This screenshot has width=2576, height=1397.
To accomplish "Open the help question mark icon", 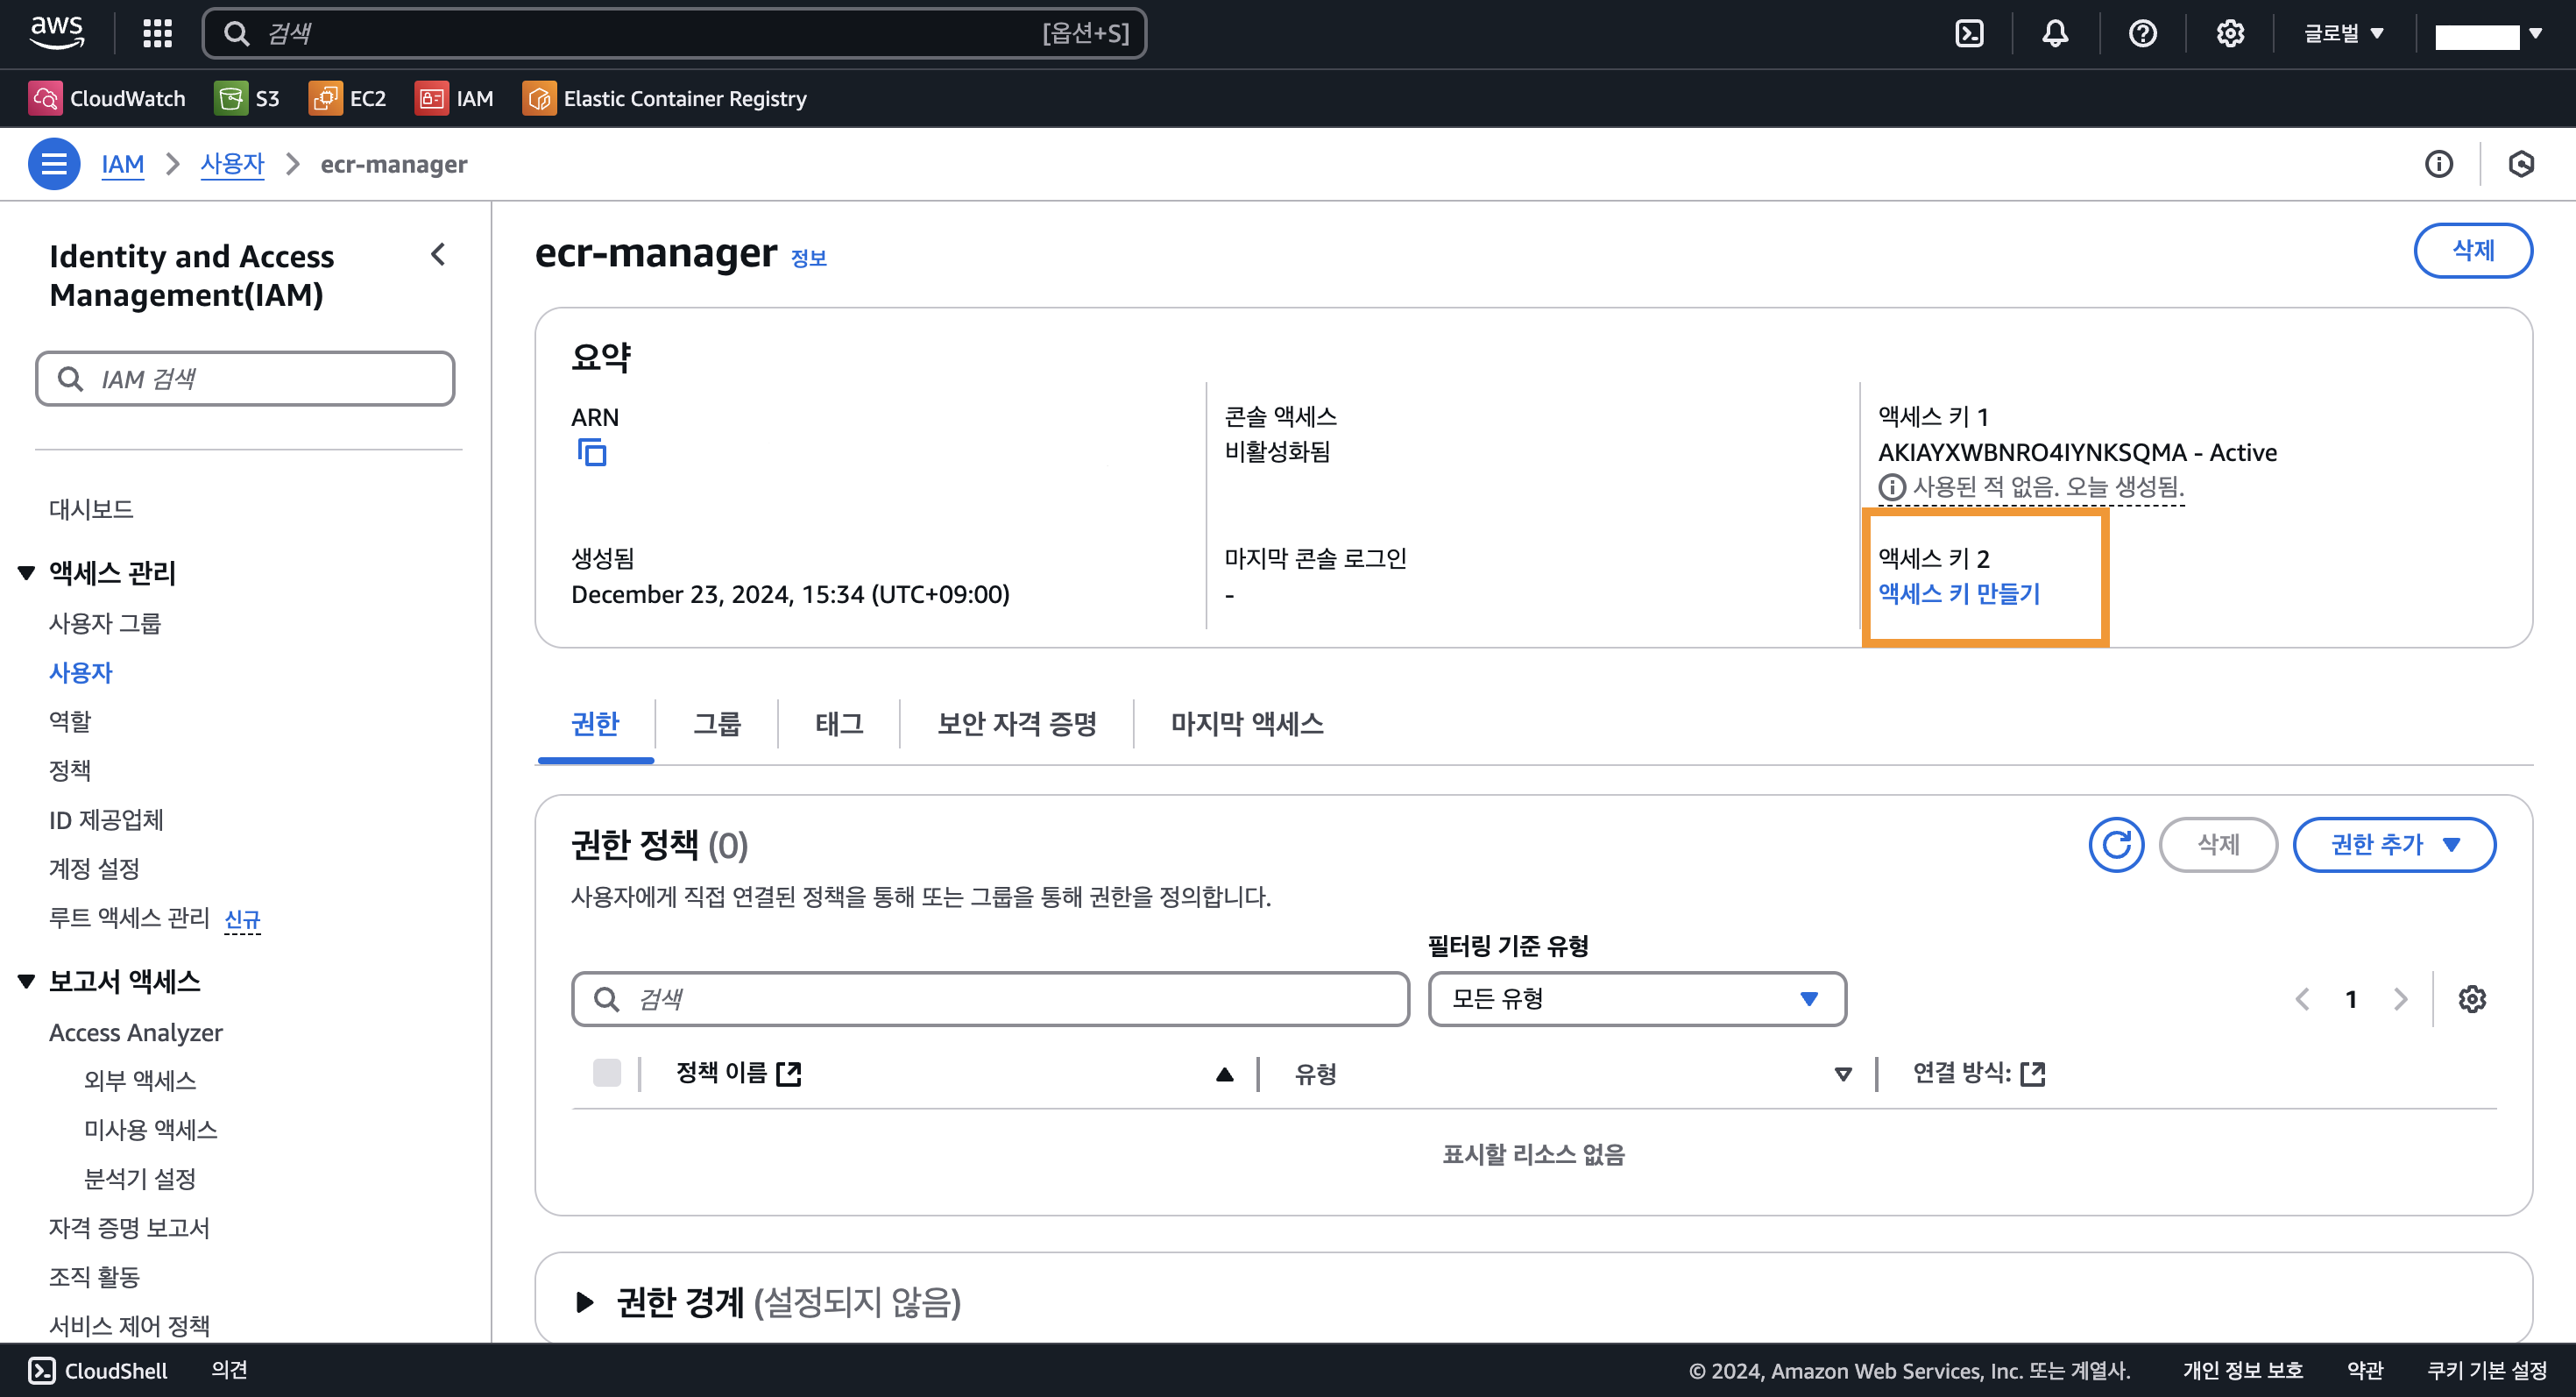I will click(2142, 34).
